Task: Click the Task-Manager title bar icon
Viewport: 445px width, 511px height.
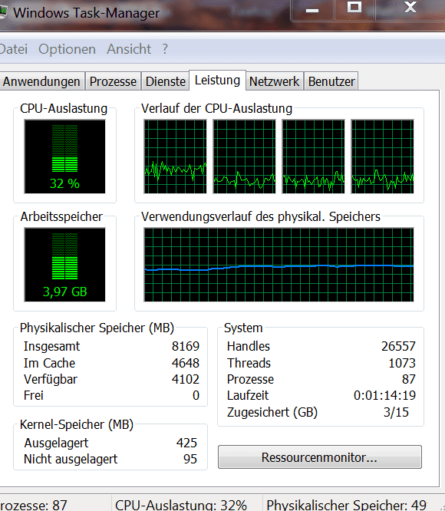Action: [x=3, y=12]
